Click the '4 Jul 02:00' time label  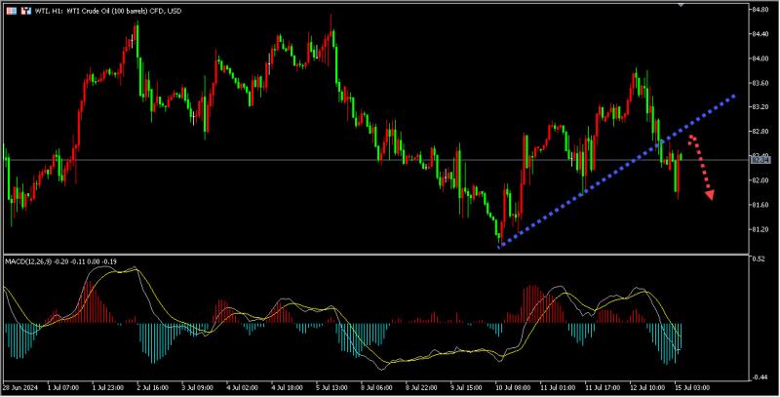(x=242, y=387)
